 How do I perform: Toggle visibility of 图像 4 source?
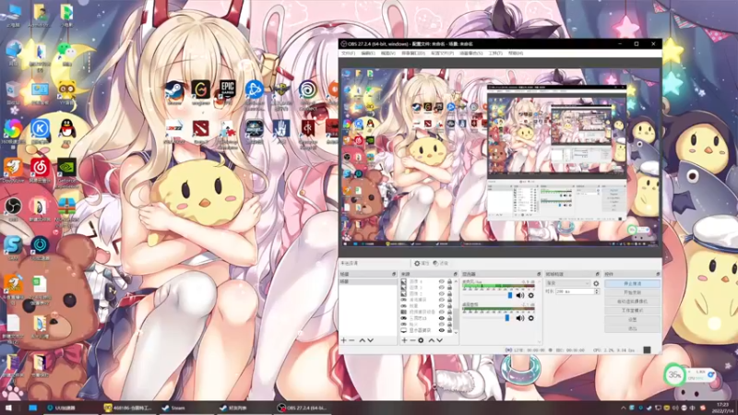[x=442, y=281]
